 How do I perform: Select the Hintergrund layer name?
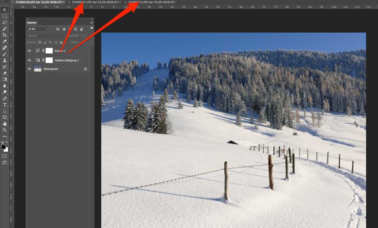50,69
